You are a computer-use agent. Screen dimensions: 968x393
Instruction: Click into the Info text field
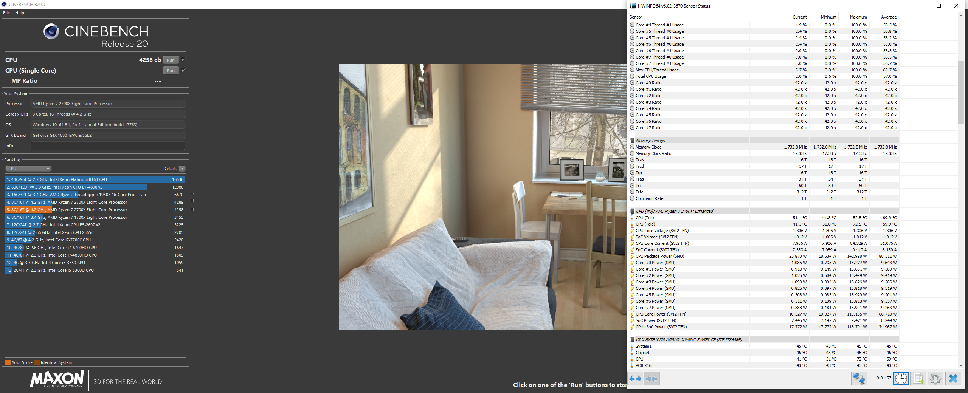click(x=108, y=146)
